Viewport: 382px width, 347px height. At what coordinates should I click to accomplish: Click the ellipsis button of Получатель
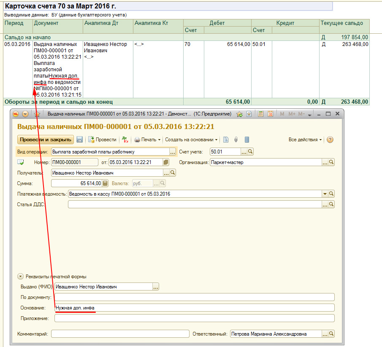[166, 173]
